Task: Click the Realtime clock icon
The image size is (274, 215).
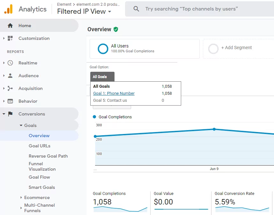Action: click(10, 63)
